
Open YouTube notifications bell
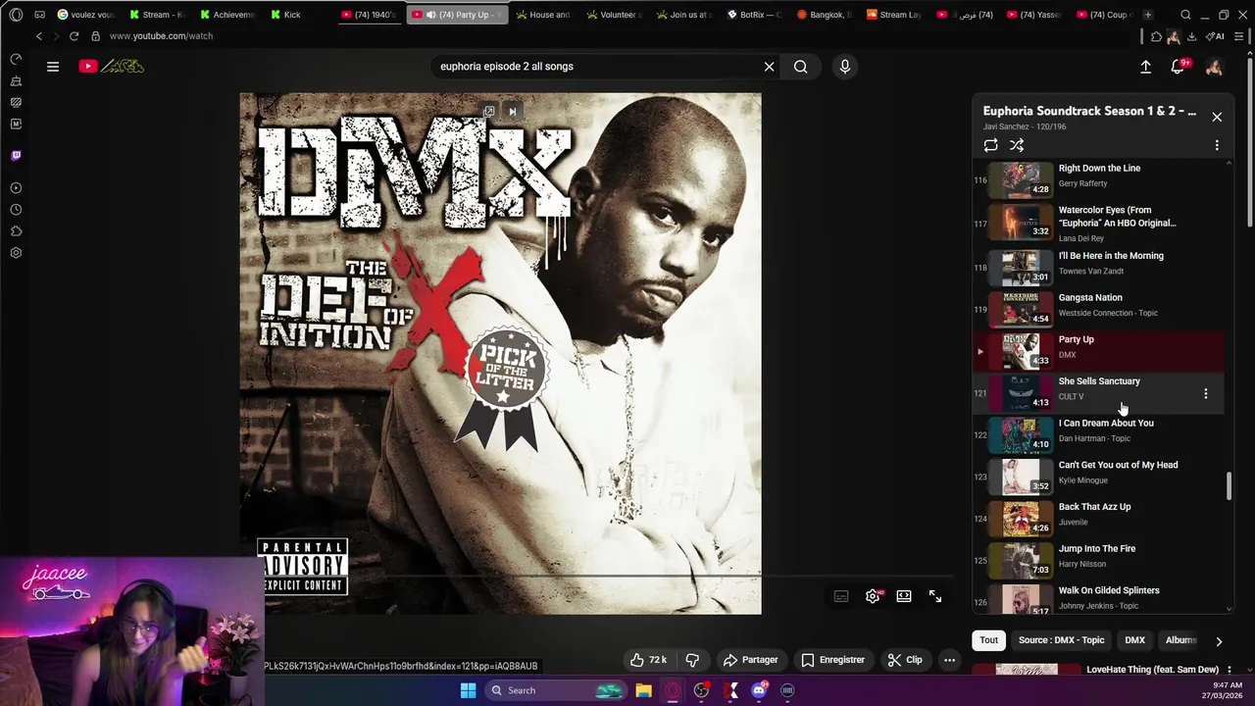pyautogui.click(x=1179, y=67)
